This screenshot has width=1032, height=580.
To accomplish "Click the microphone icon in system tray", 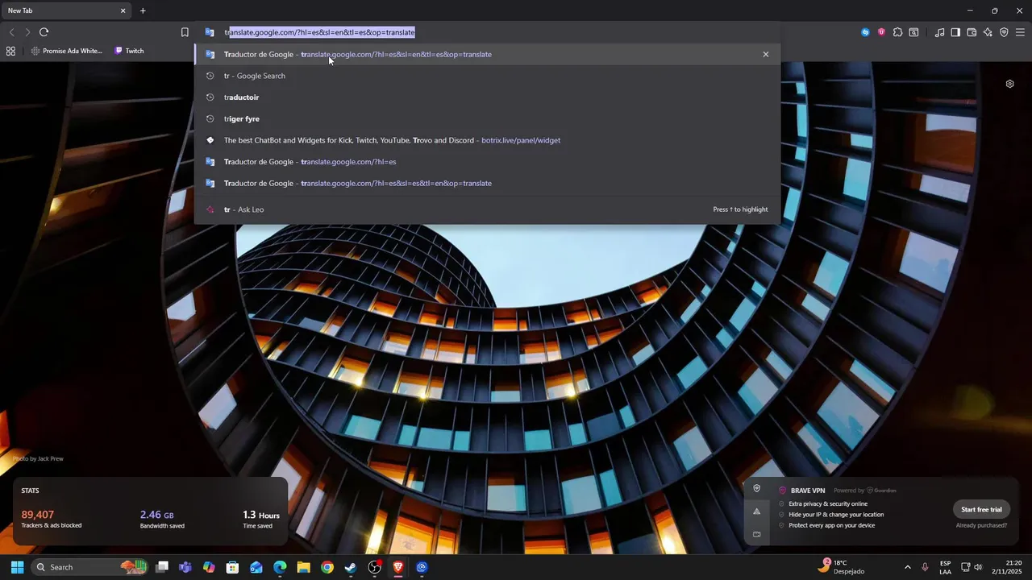I will click(x=925, y=567).
